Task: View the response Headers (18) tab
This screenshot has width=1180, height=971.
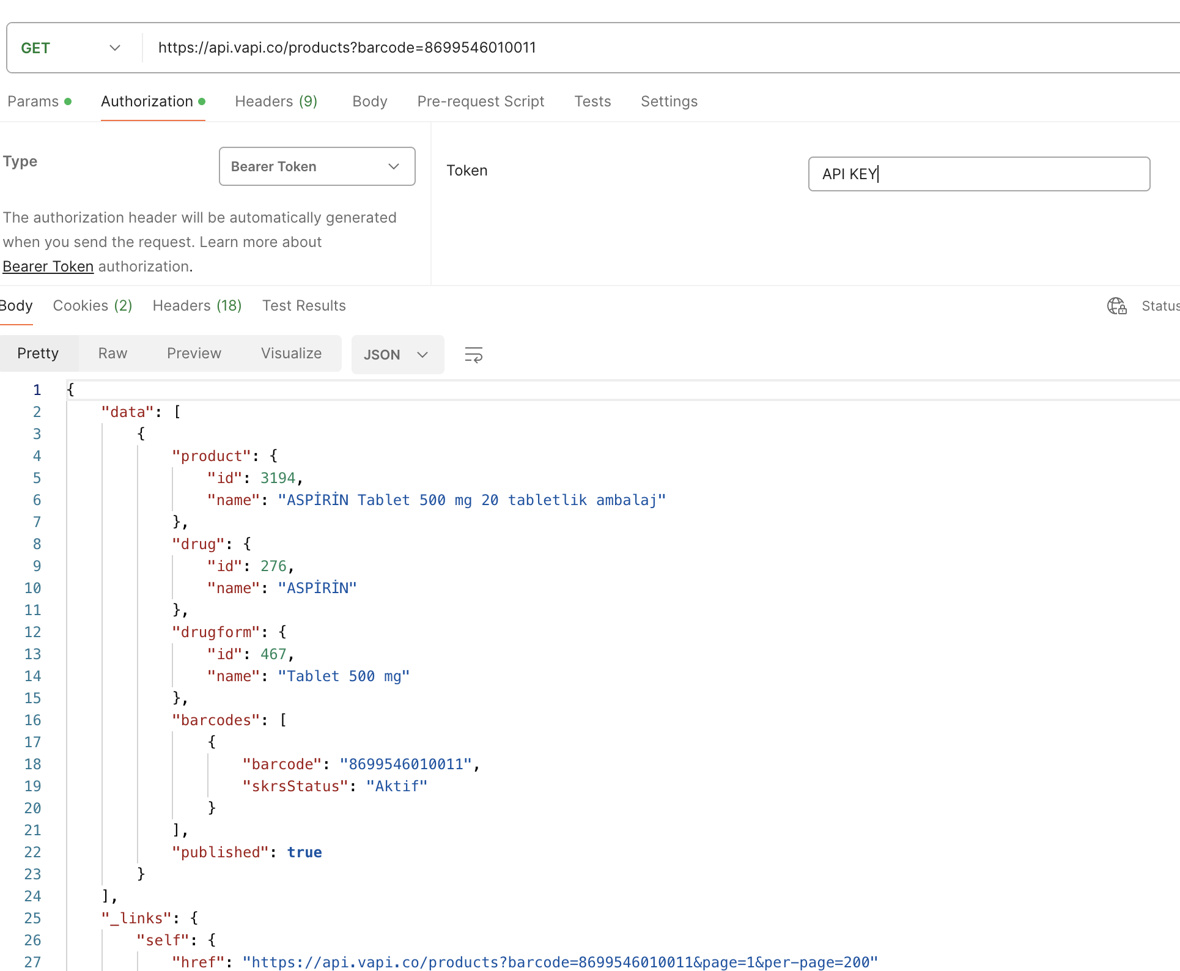Action: 197,306
